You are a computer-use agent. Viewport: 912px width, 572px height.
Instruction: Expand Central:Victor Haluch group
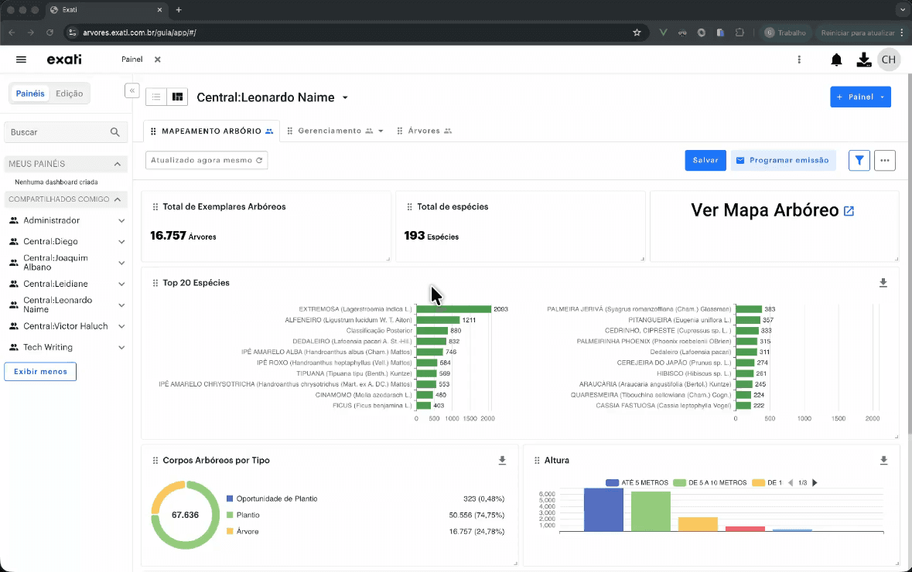click(x=121, y=327)
